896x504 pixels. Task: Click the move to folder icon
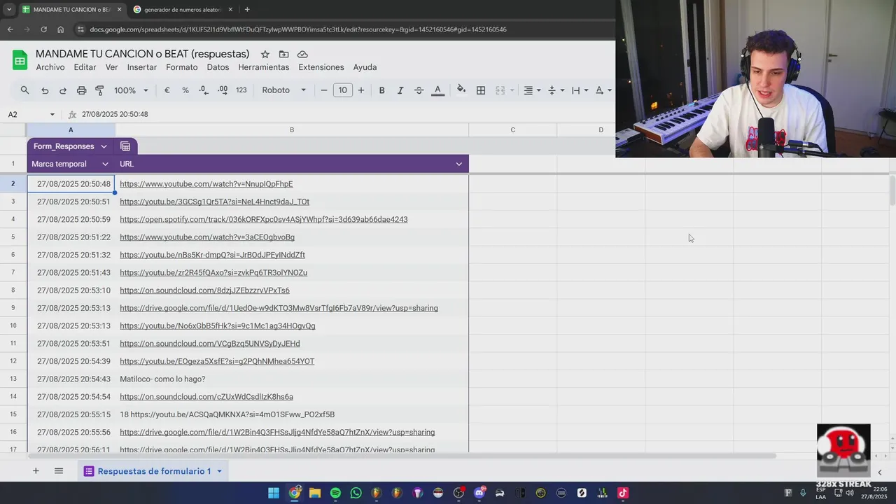point(283,54)
